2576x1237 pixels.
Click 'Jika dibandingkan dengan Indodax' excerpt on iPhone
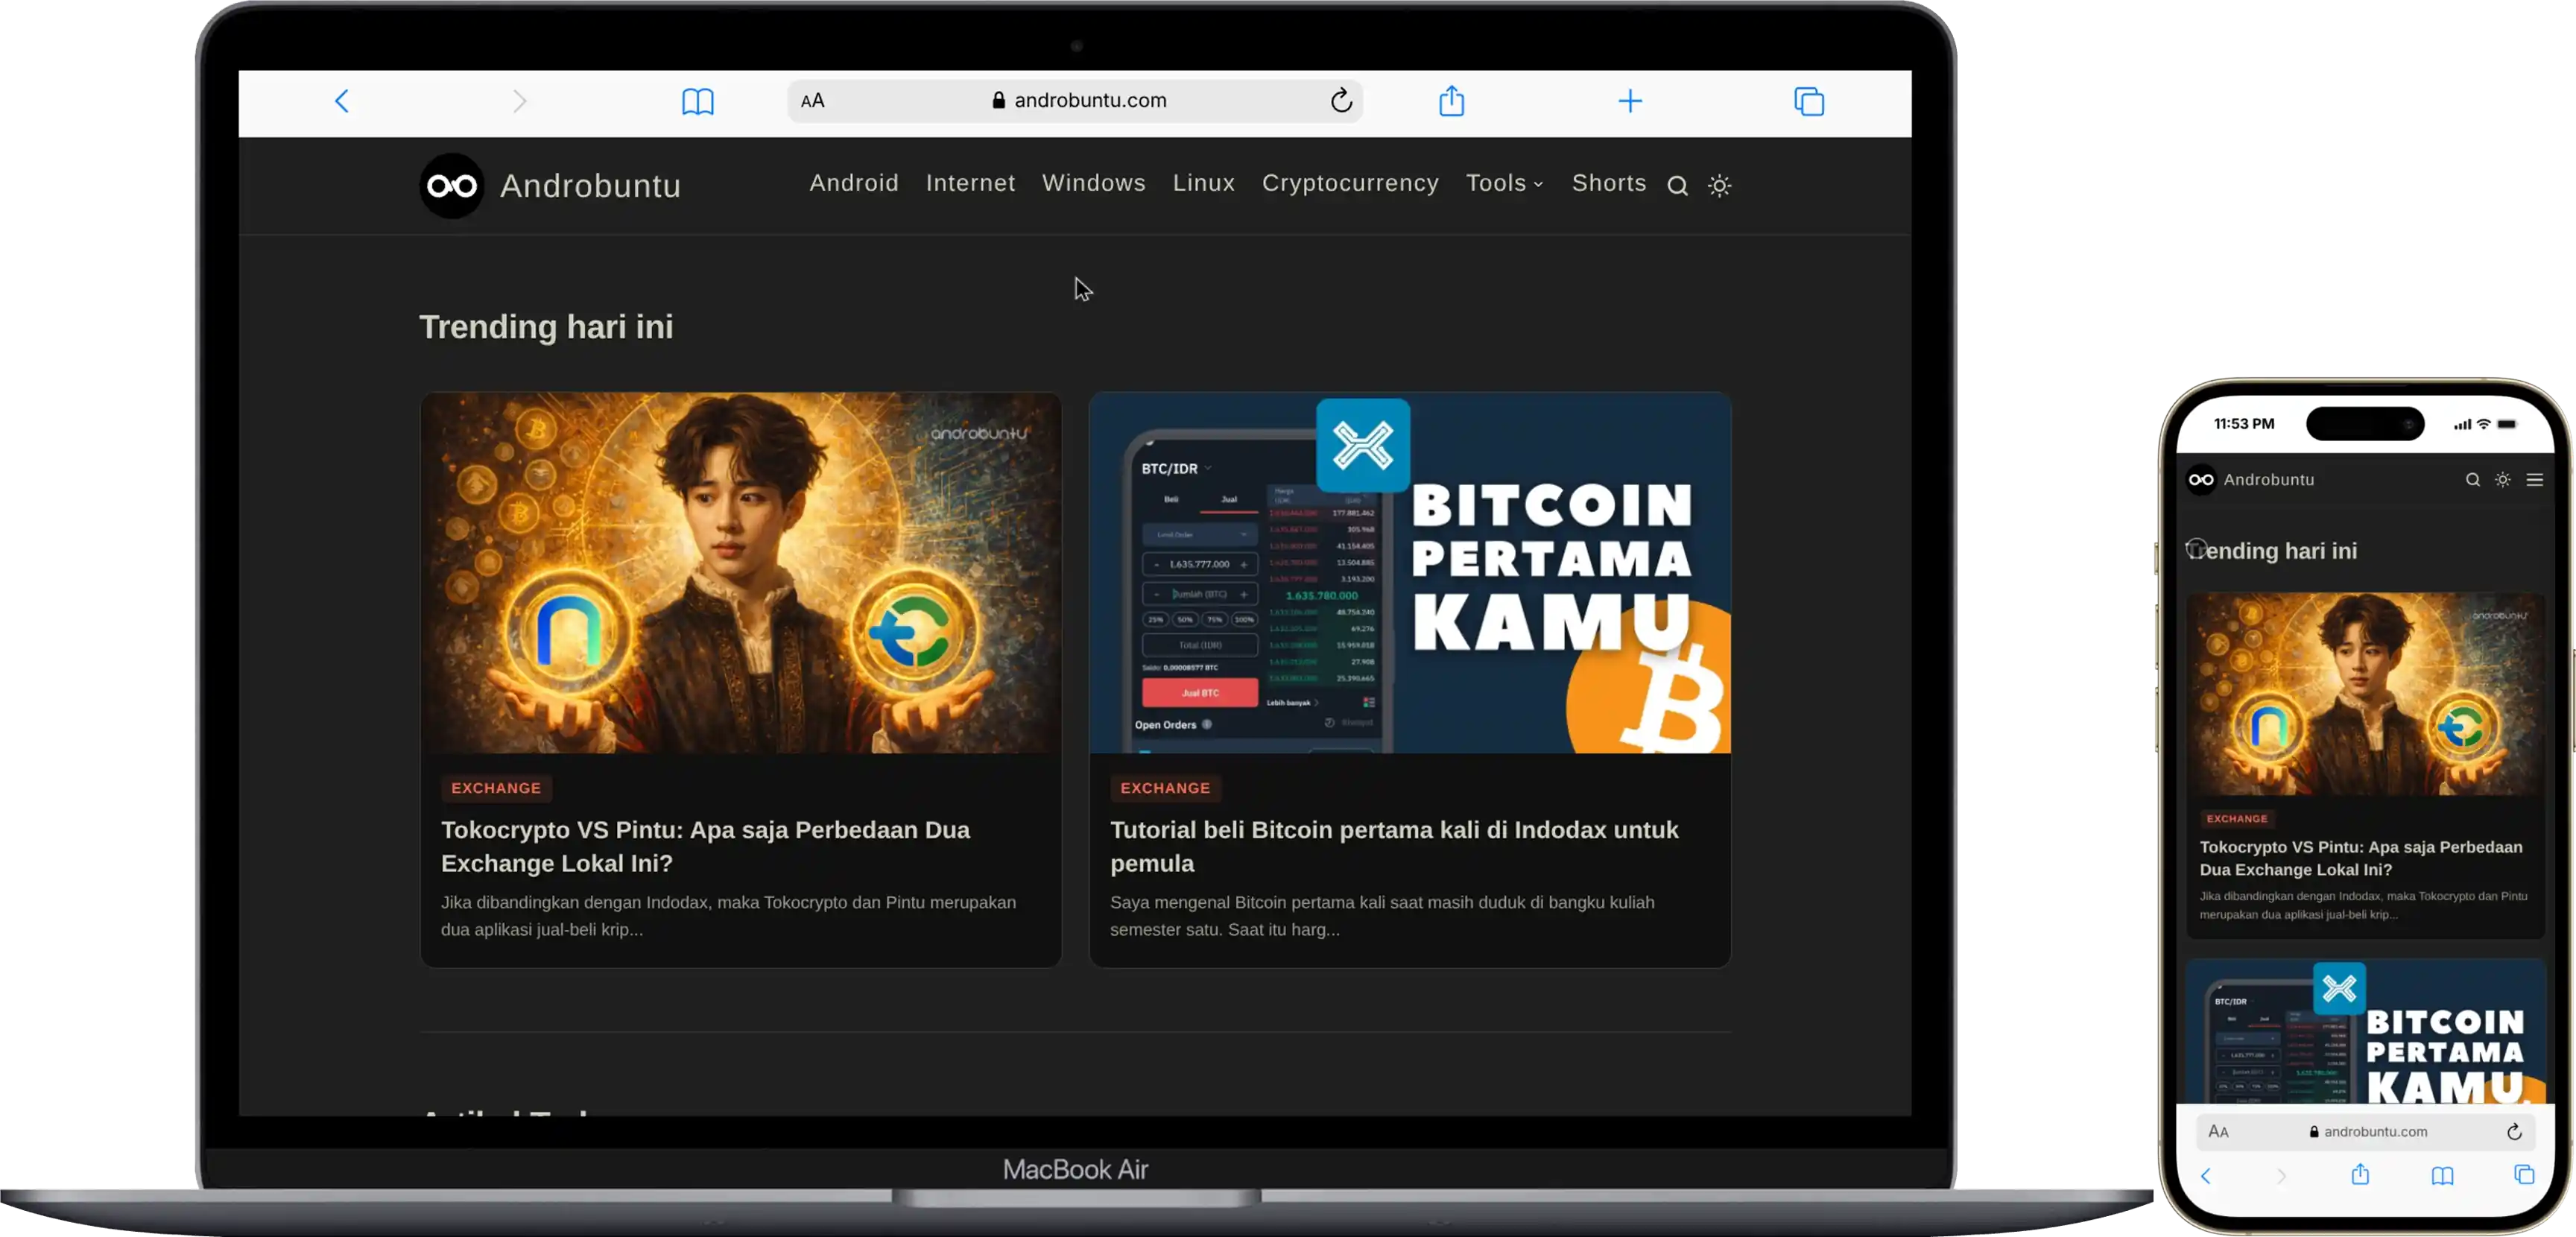(x=2363, y=905)
